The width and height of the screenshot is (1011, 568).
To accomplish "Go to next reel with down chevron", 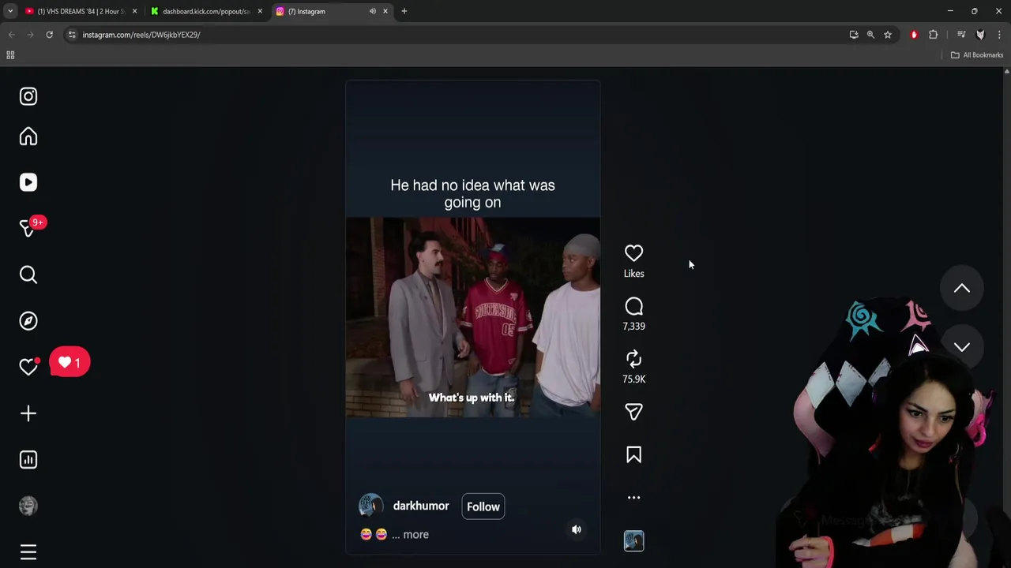I will [x=961, y=347].
